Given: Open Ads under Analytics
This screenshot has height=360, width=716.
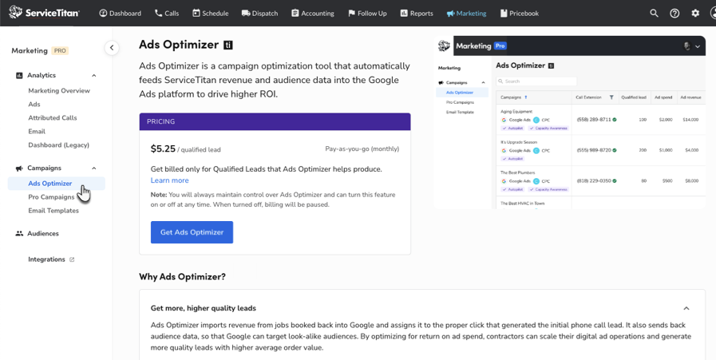Looking at the screenshot, I should pyautogui.click(x=34, y=104).
